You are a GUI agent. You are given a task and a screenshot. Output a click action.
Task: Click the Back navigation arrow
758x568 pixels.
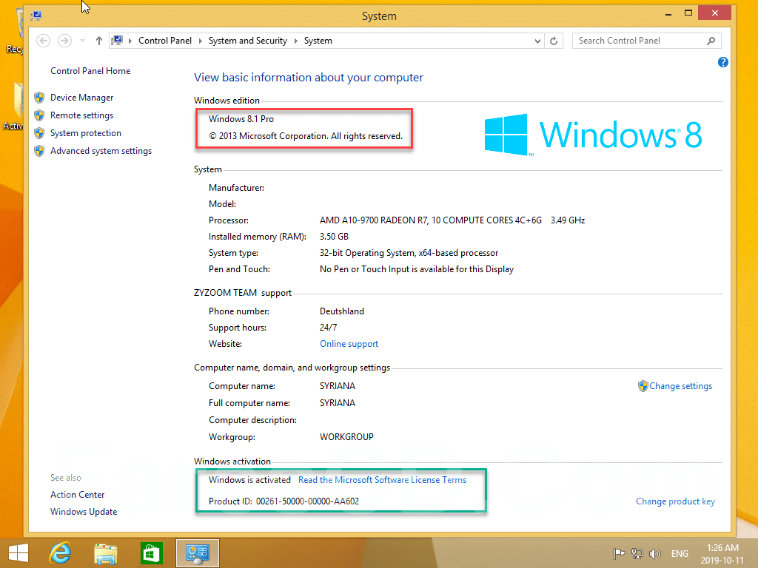[44, 41]
